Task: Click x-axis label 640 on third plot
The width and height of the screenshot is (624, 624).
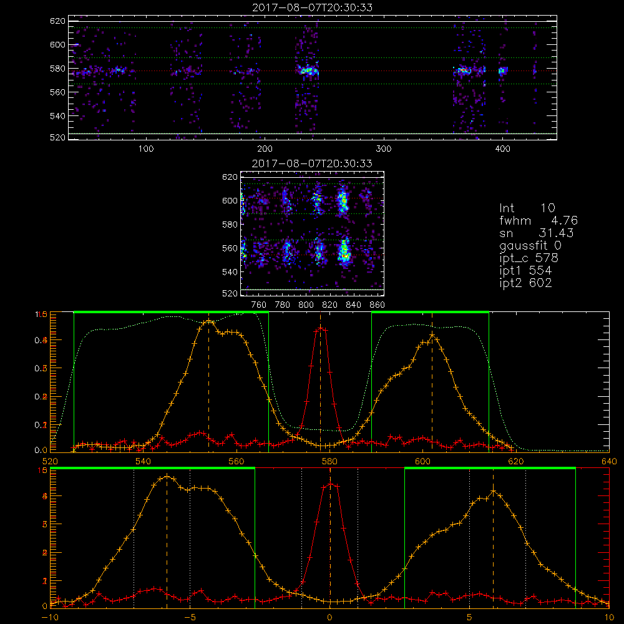Action: [x=609, y=462]
